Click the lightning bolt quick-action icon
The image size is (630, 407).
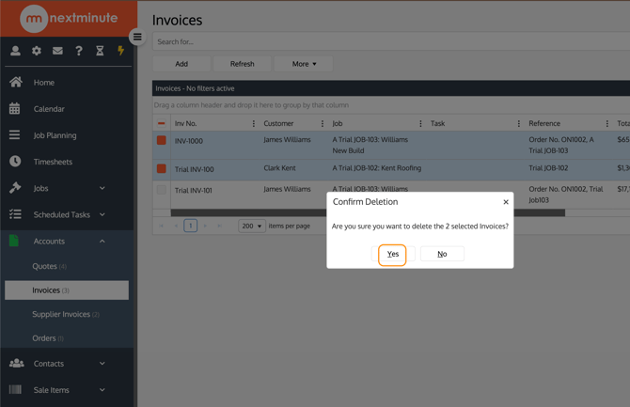120,51
